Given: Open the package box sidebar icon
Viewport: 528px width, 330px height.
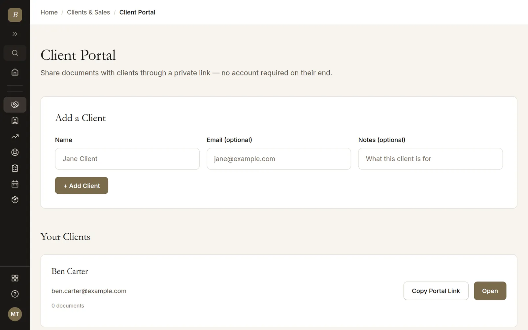Looking at the screenshot, I should pos(15,200).
